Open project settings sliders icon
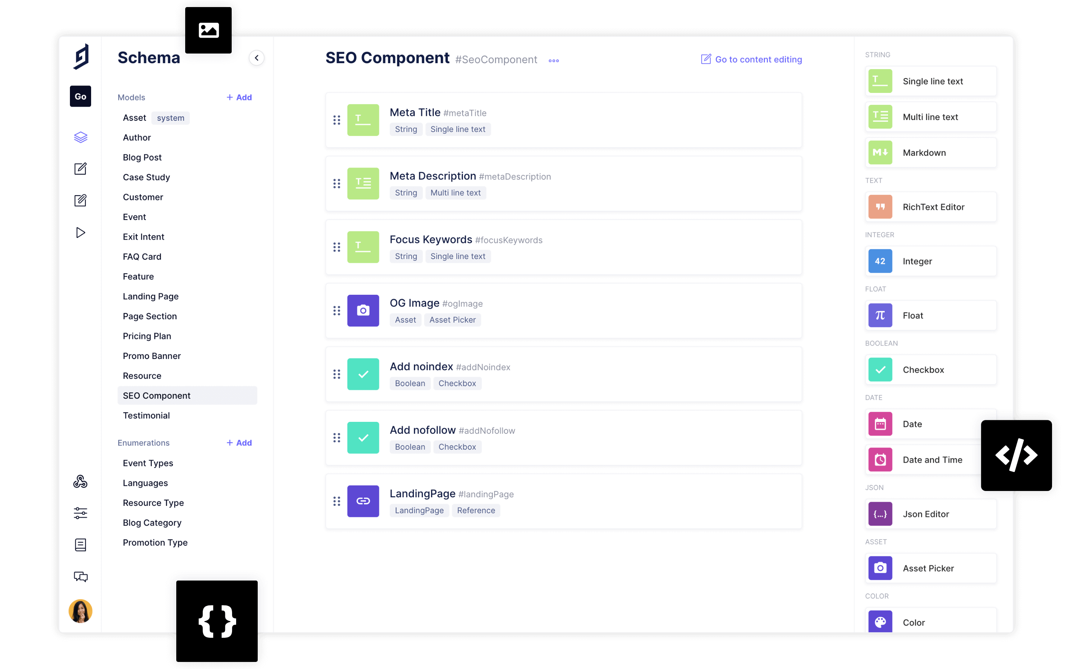1071x669 pixels. tap(80, 513)
